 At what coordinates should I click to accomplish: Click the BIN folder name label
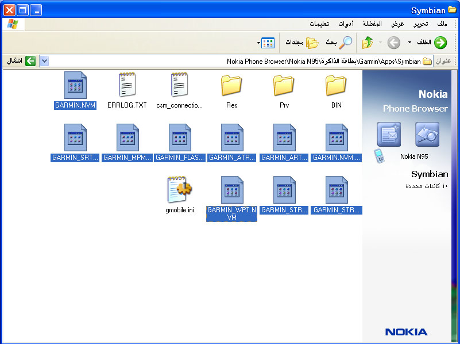[x=336, y=105]
